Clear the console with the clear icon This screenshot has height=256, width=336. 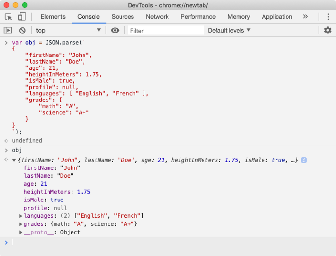(x=22, y=30)
